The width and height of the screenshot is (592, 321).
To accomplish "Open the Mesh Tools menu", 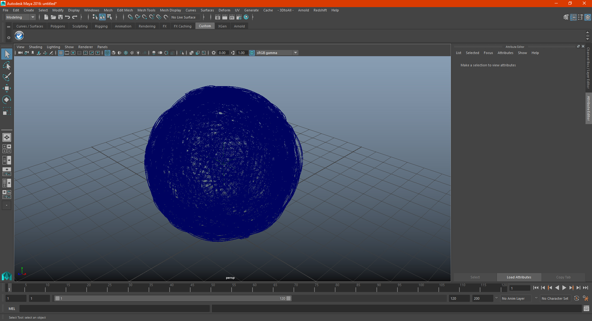I will pos(146,10).
